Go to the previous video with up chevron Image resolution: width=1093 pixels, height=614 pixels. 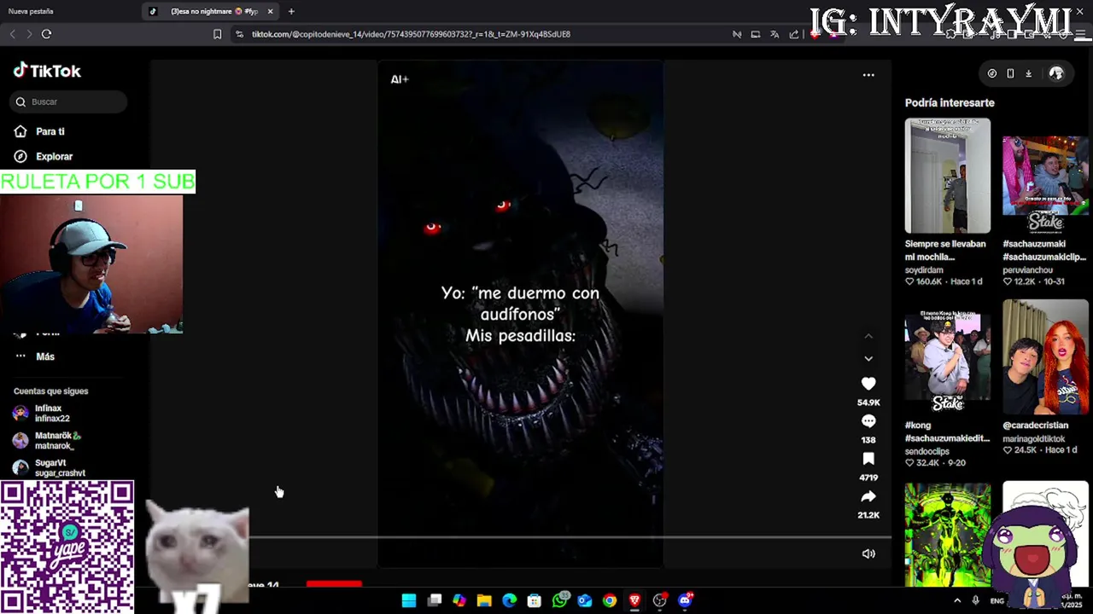click(868, 336)
